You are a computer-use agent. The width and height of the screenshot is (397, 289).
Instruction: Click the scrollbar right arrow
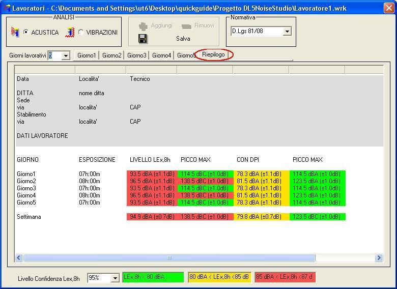(x=379, y=257)
